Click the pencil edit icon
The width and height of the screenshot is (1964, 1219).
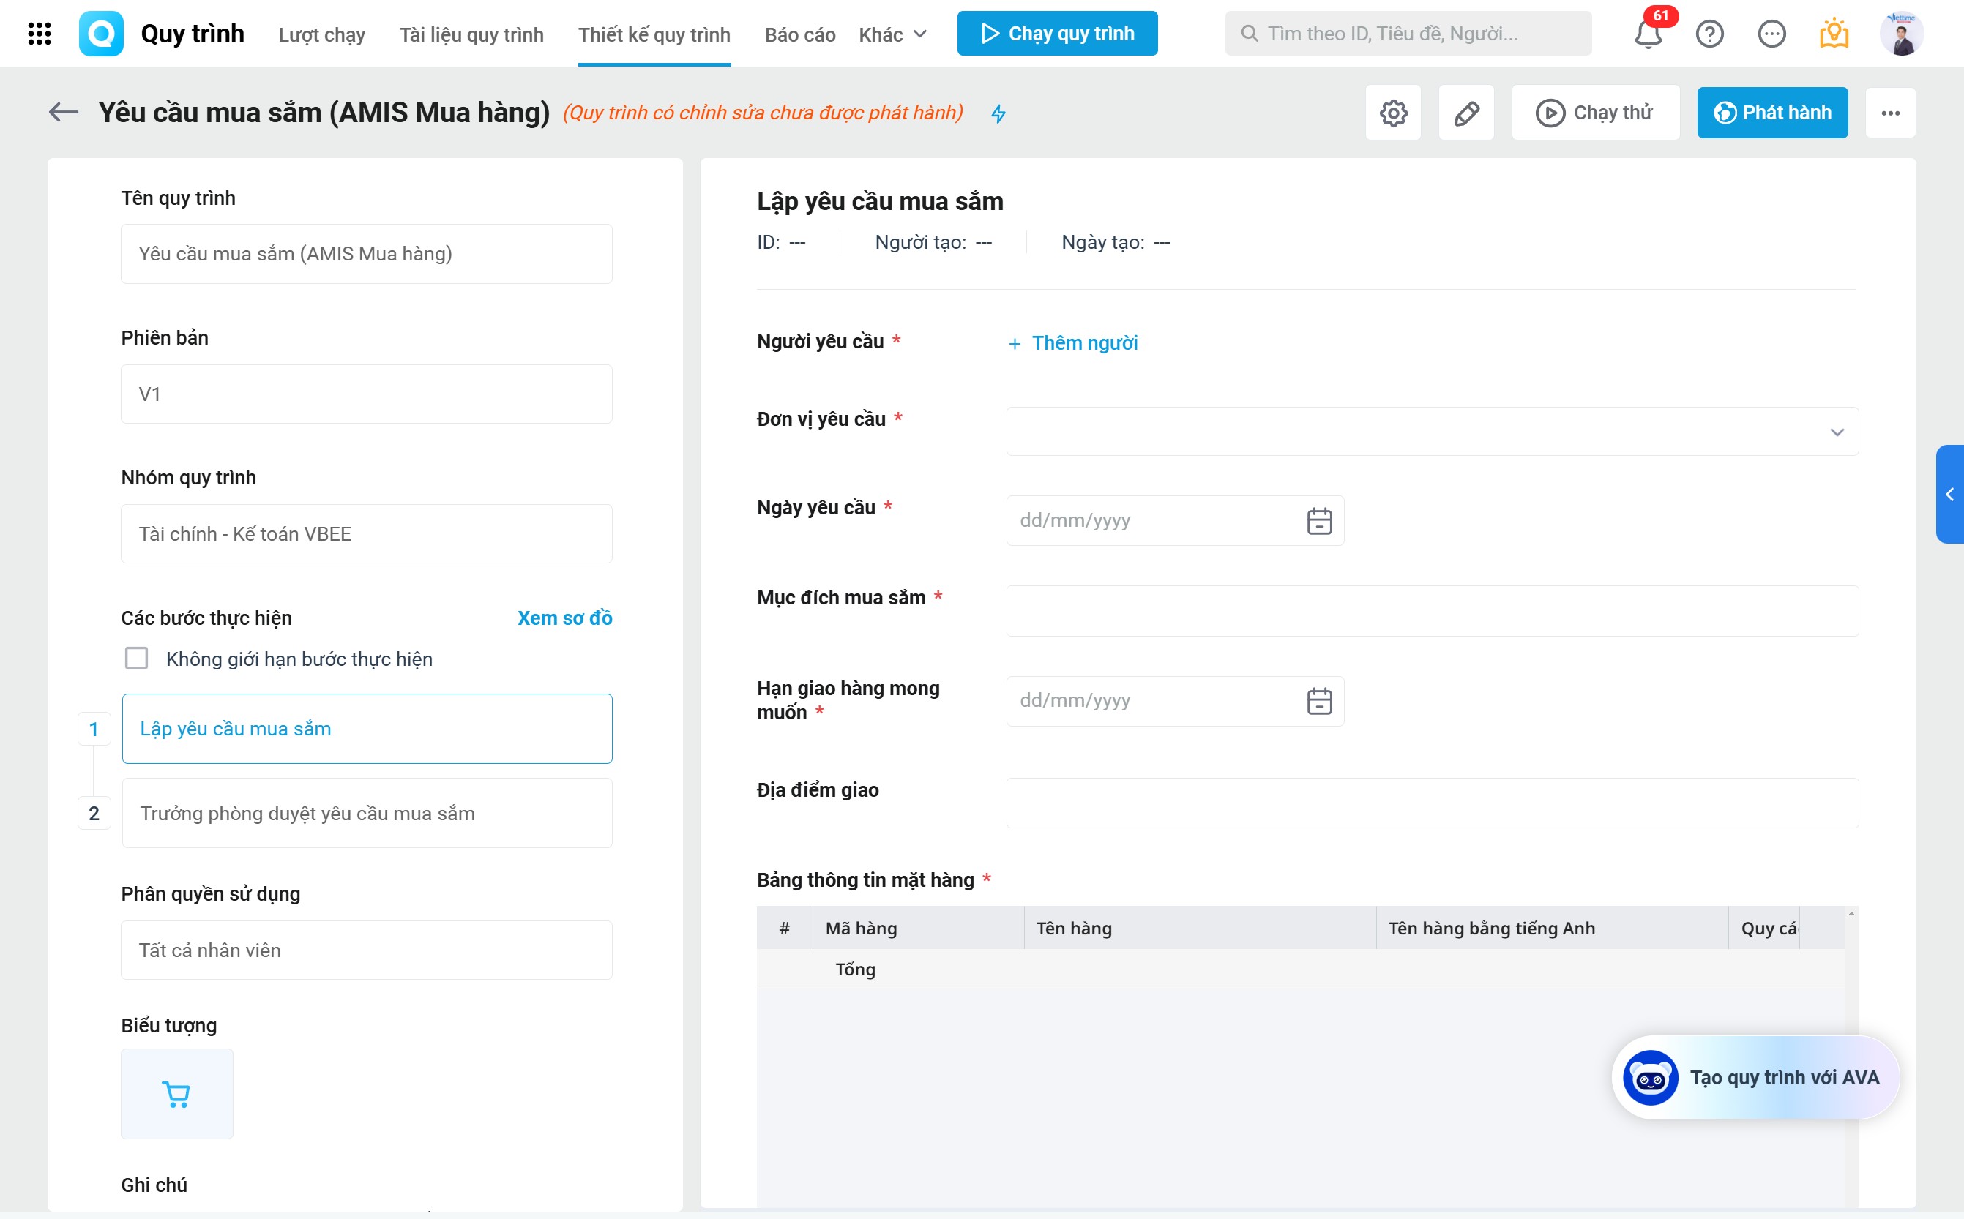click(x=1465, y=113)
